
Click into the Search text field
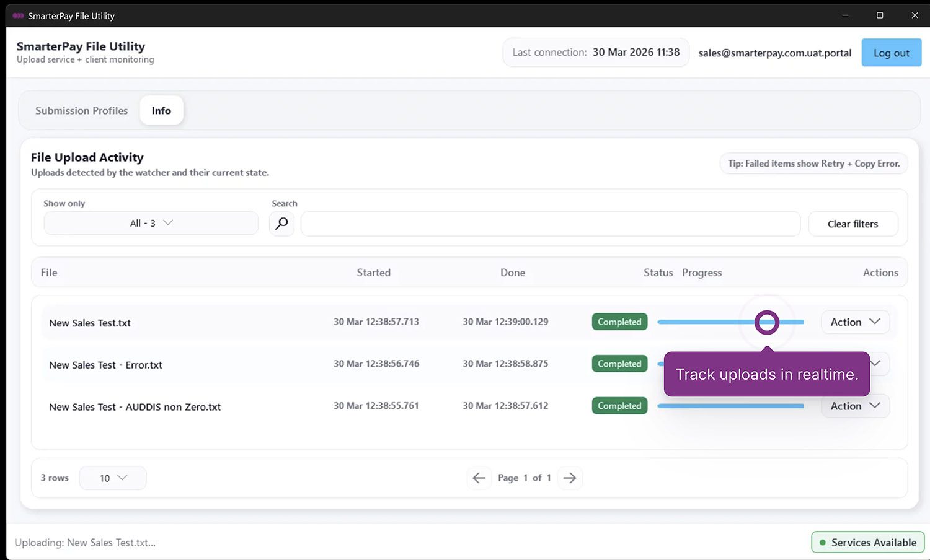point(550,224)
